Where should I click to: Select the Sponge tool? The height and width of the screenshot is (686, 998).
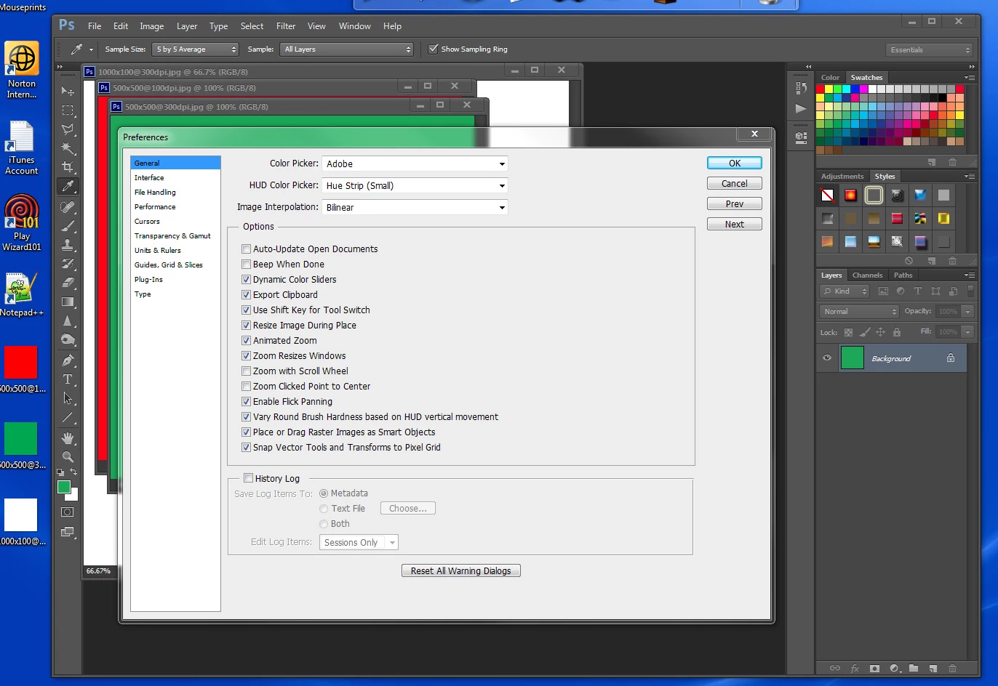coord(68,339)
